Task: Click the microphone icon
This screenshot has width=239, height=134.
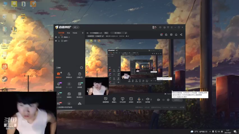Action: click(x=139, y=99)
